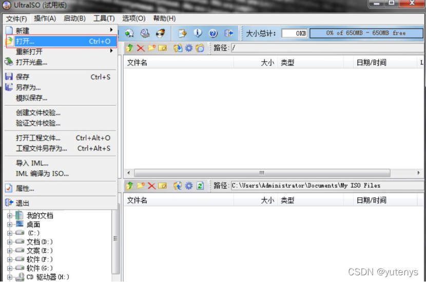Click the new folder icon in the local pane toolbar
The height and width of the screenshot is (282, 426).
point(141,186)
